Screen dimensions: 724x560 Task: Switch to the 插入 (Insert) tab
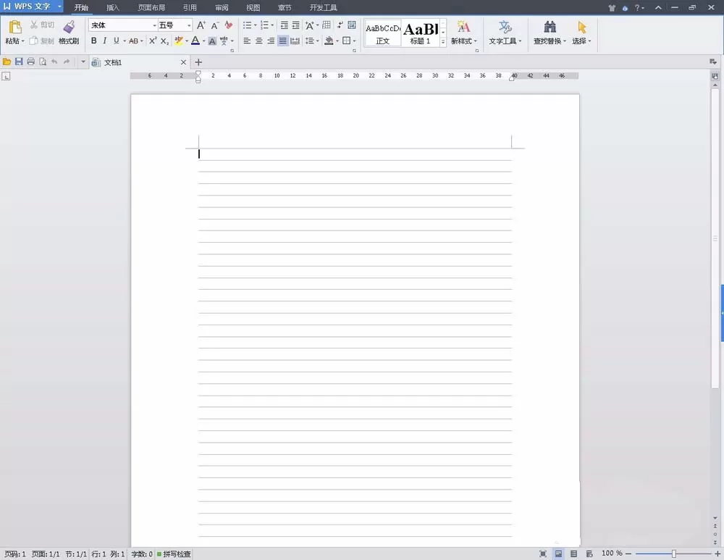[113, 7]
